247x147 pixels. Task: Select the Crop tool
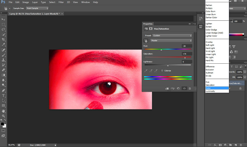(3, 39)
